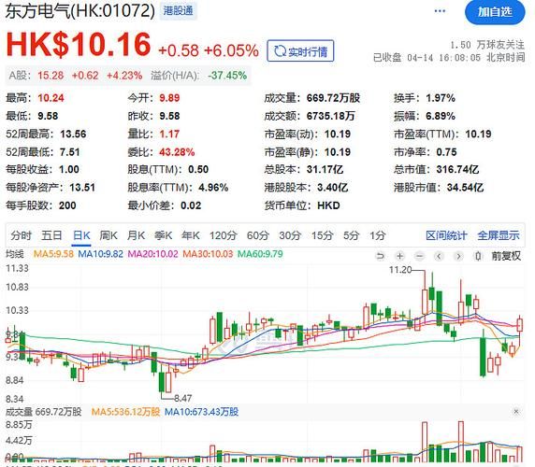Select the 15分 chart tab
The height and width of the screenshot is (467, 535).
coord(322,235)
